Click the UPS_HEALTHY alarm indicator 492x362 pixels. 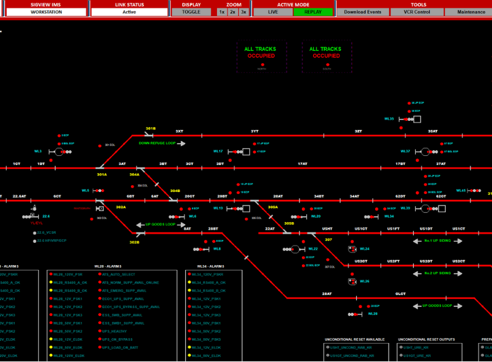coord(100,331)
